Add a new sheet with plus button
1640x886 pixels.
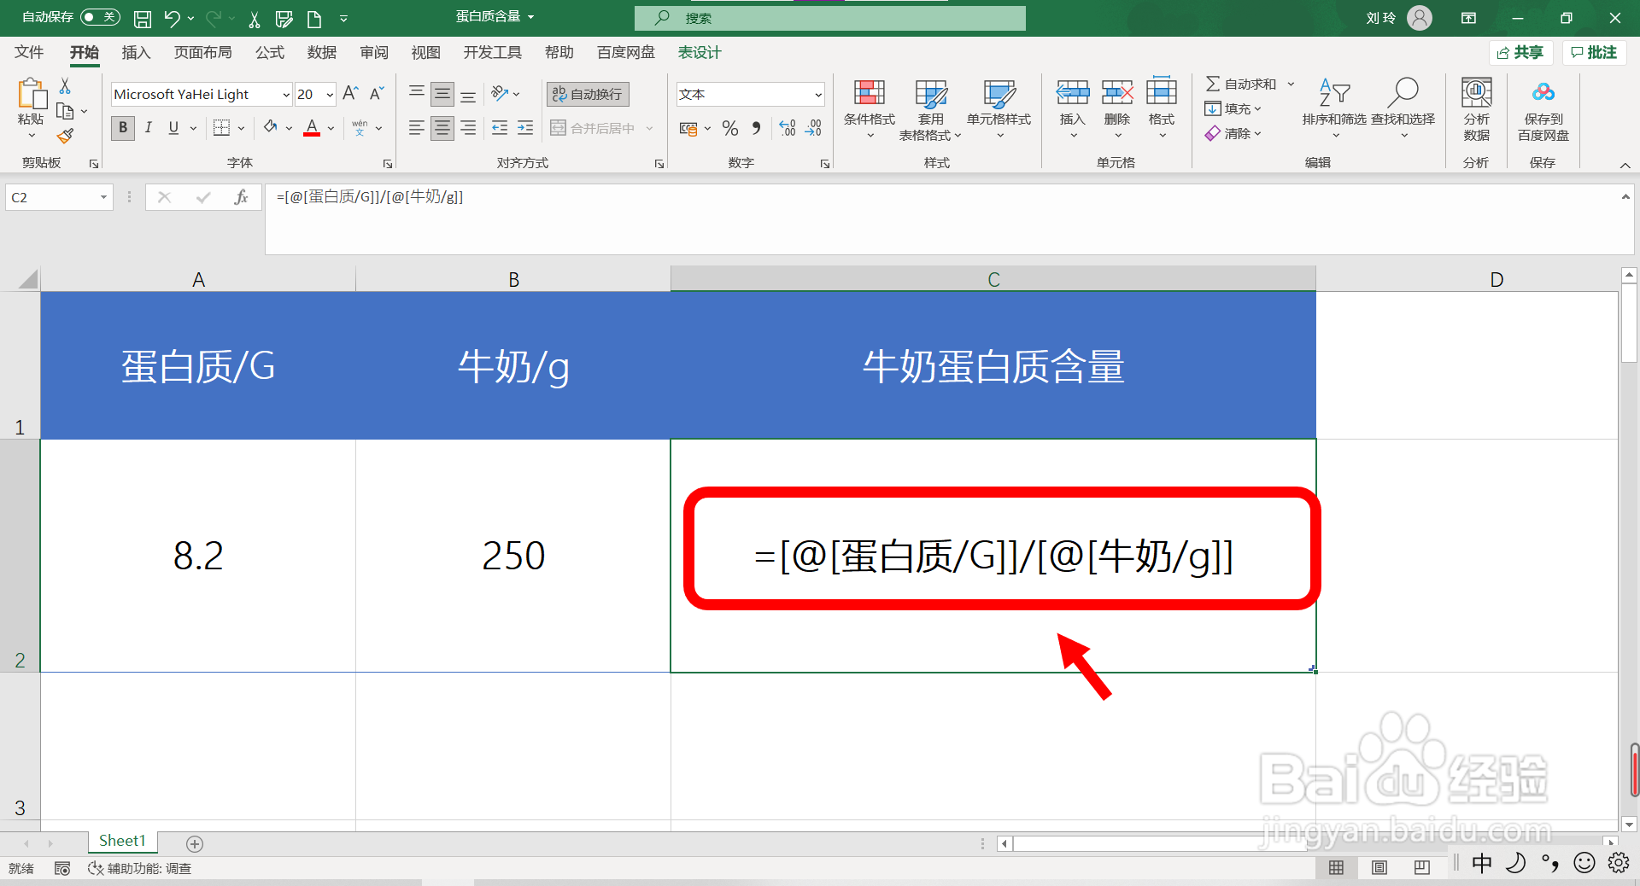click(x=194, y=843)
